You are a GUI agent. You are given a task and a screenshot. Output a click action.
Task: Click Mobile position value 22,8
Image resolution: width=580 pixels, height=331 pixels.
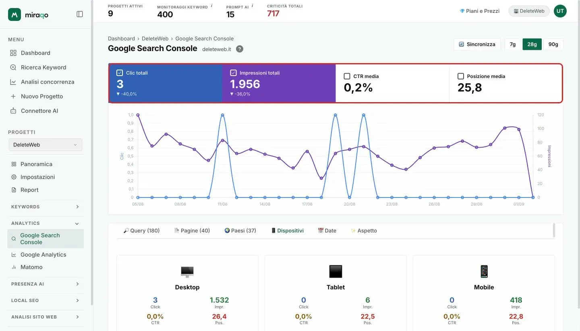tap(516, 317)
